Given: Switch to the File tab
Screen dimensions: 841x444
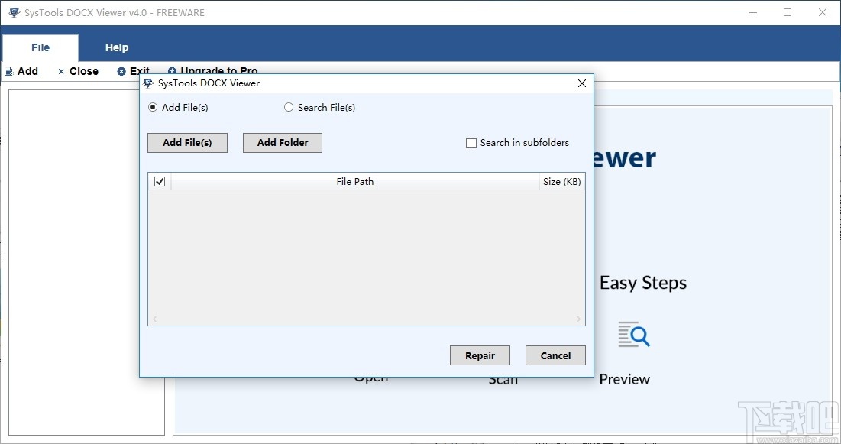Looking at the screenshot, I should 40,47.
